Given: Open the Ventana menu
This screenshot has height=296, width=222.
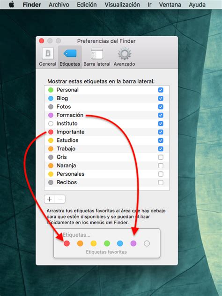Looking at the screenshot, I should (170, 5).
